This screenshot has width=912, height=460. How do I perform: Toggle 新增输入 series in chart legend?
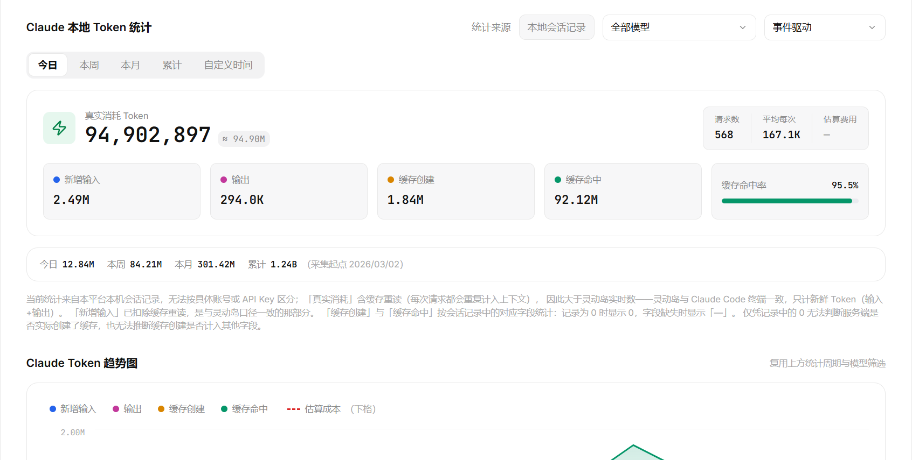[x=73, y=409]
